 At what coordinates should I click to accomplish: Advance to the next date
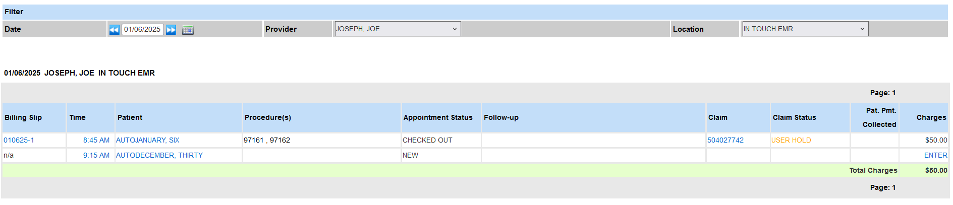pyautogui.click(x=172, y=30)
